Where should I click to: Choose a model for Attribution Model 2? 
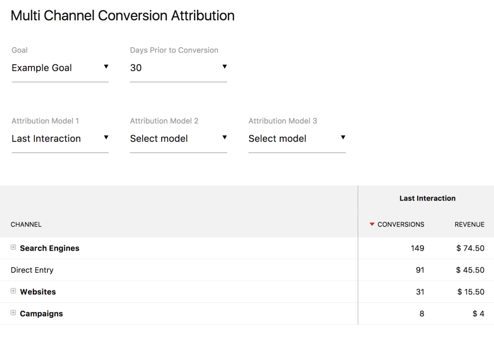(x=178, y=138)
